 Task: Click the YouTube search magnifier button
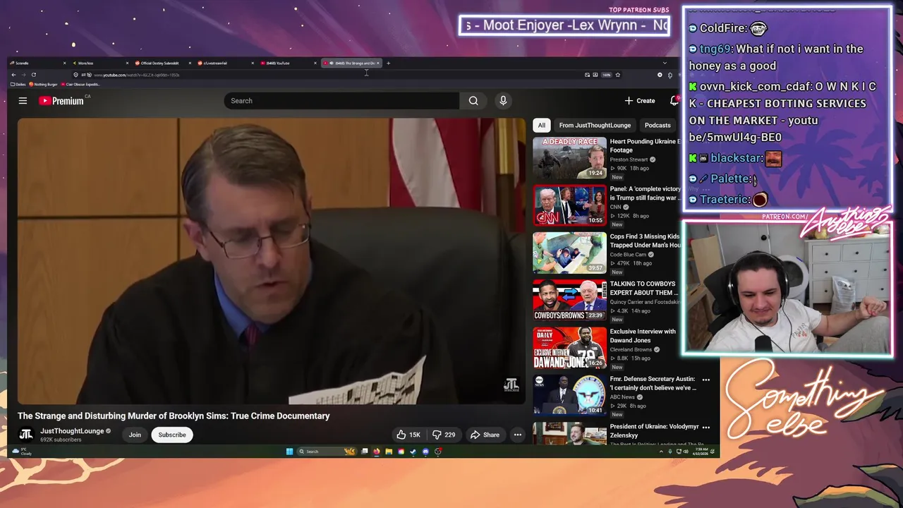point(473,101)
